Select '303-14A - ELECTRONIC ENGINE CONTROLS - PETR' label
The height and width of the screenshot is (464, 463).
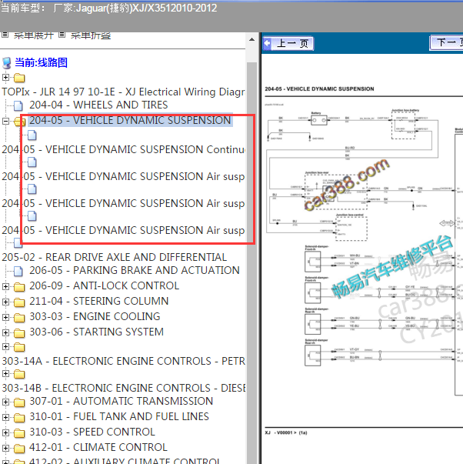pyautogui.click(x=123, y=361)
